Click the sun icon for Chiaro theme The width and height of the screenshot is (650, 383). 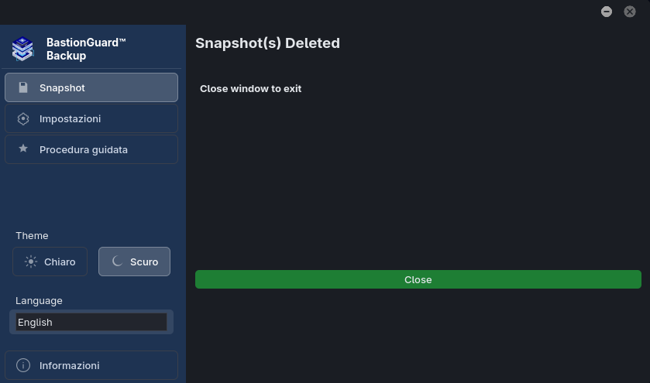click(31, 262)
